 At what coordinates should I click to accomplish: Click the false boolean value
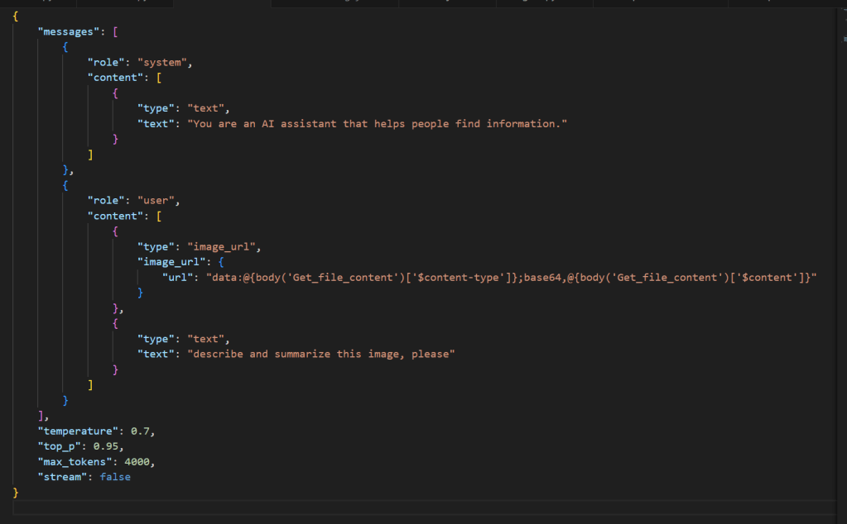pyautogui.click(x=115, y=477)
